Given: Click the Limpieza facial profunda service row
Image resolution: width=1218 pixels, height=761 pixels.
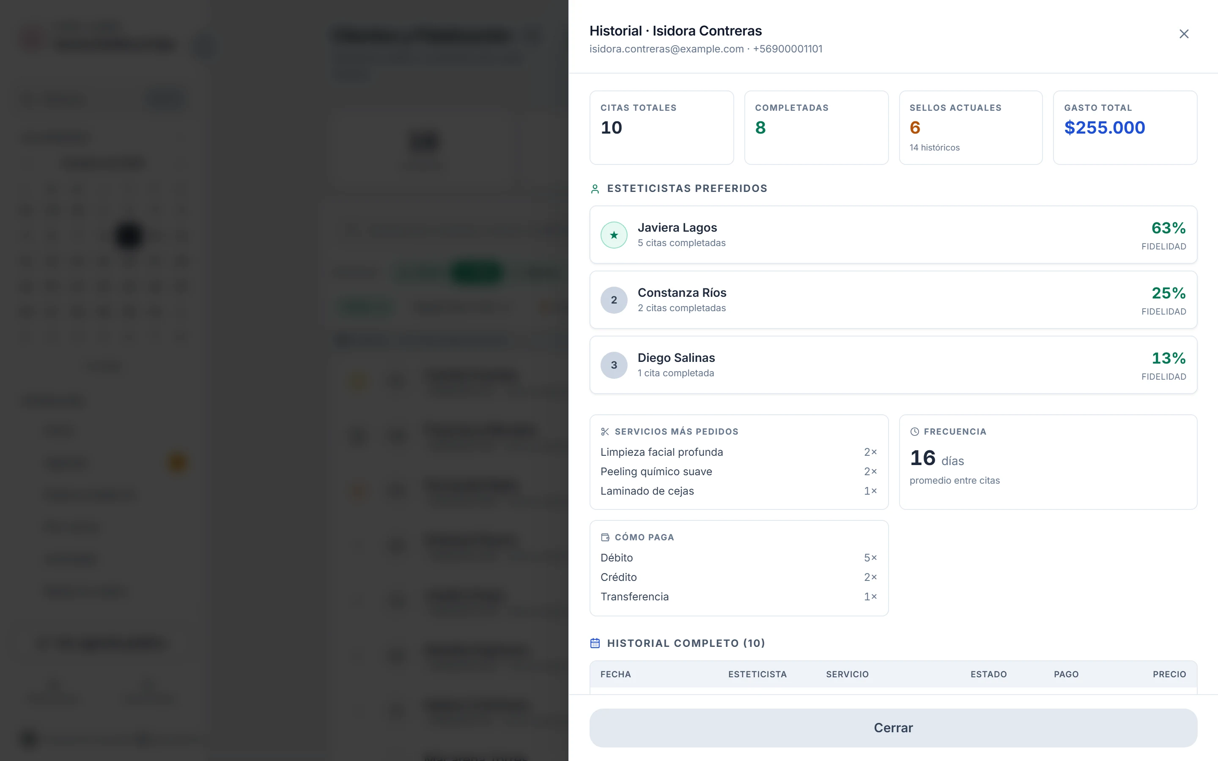Looking at the screenshot, I should point(738,452).
